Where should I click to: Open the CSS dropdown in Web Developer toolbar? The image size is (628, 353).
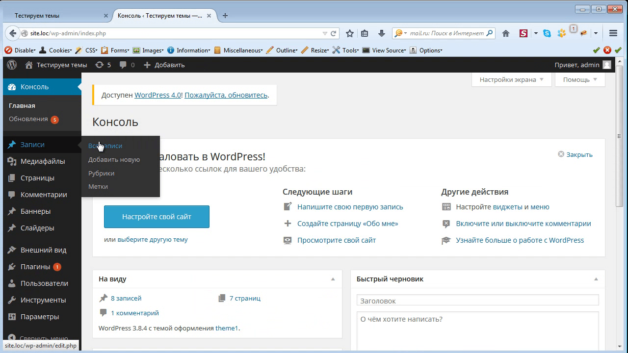point(86,50)
